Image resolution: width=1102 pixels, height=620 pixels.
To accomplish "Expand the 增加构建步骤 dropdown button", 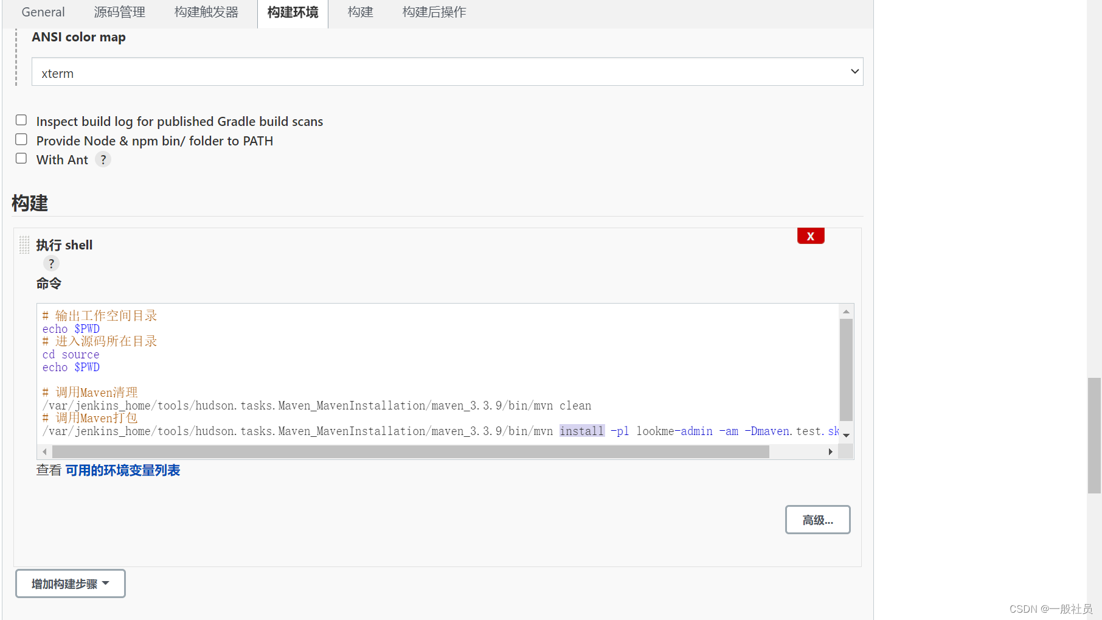I will (71, 583).
